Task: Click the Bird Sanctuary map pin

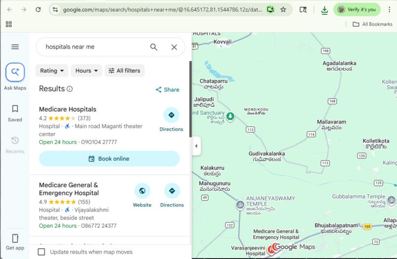Action: (230, 116)
